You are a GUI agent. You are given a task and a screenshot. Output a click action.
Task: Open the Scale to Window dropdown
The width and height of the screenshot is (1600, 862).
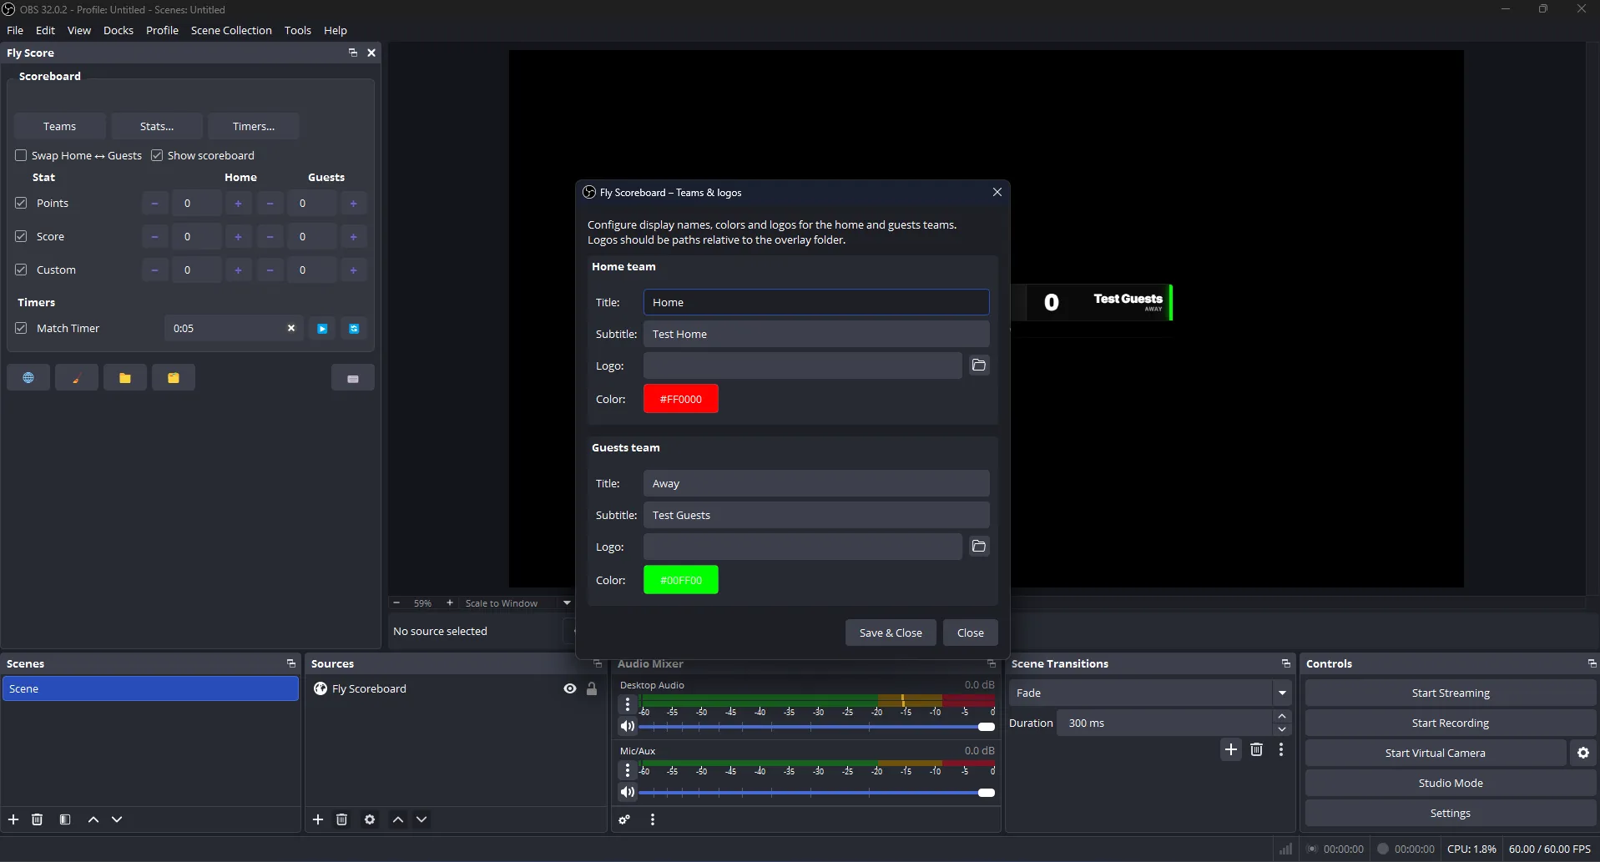566,602
